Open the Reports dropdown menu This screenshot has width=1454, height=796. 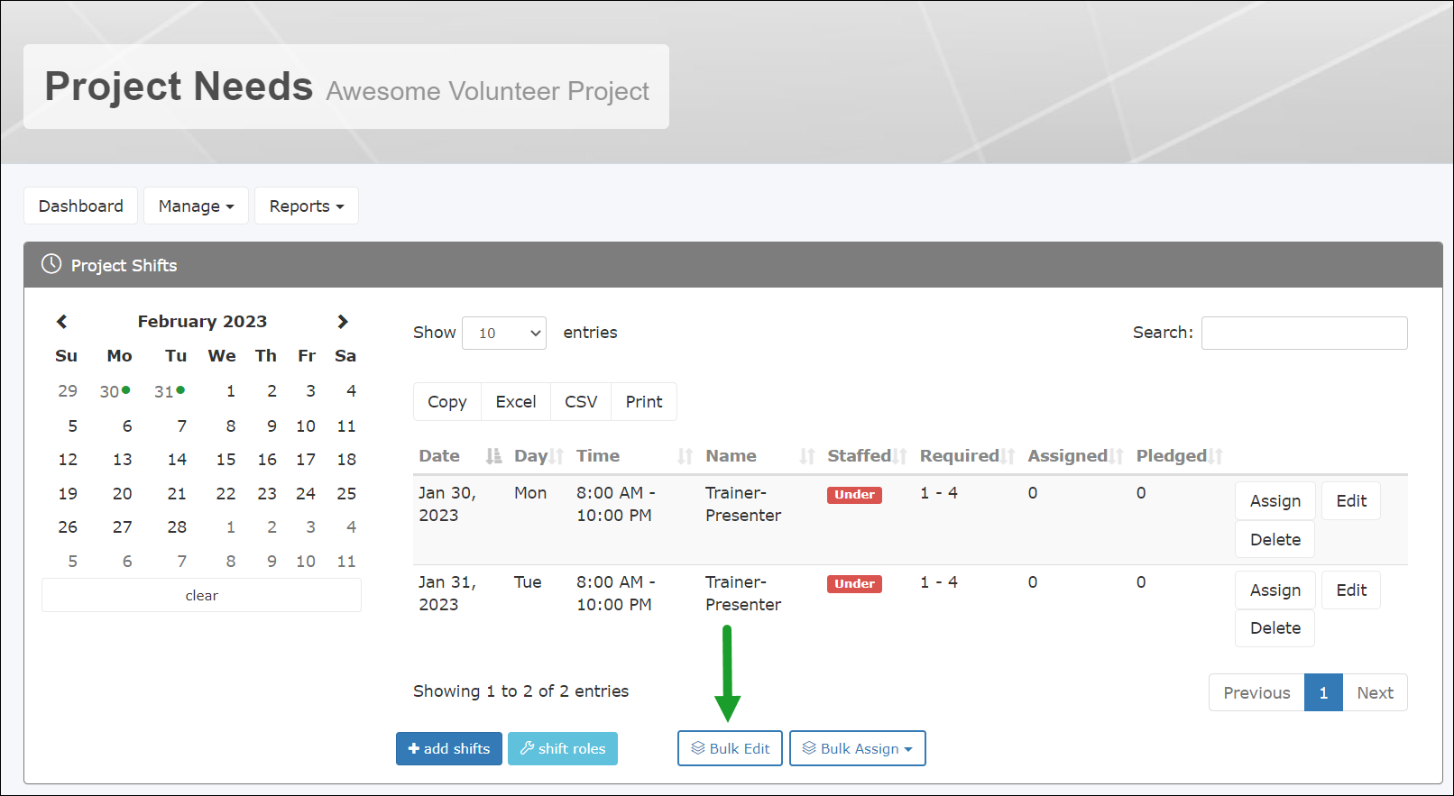click(x=307, y=206)
